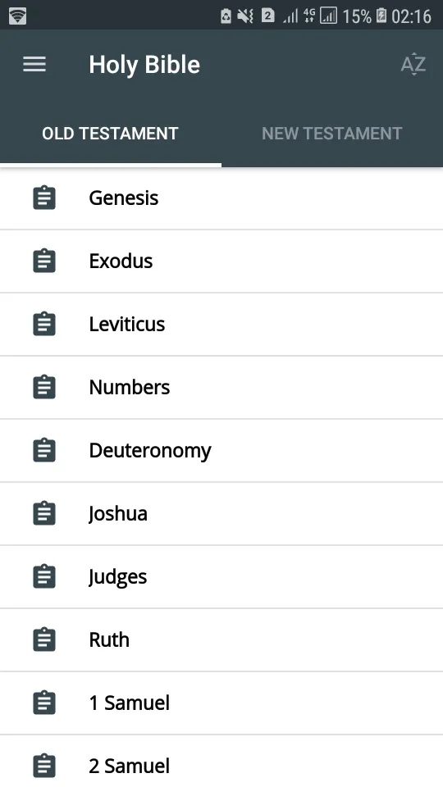
Task: Open the book of Numbers
Action: (221, 387)
